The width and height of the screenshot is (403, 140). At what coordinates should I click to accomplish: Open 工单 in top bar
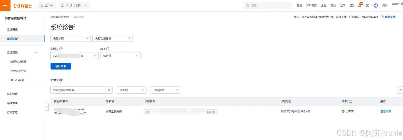click(x=343, y=5)
